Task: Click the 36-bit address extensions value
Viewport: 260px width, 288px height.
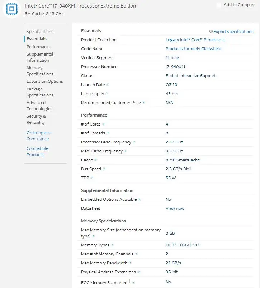Action: pos(171,272)
